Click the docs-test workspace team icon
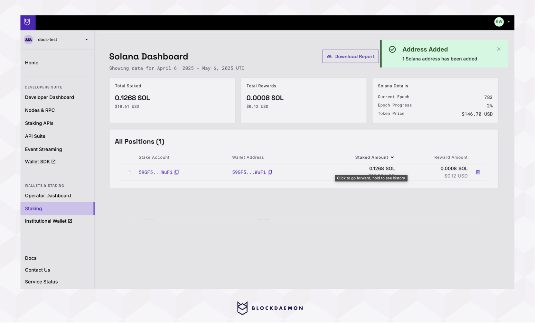This screenshot has height=323, width=535. pos(29,40)
